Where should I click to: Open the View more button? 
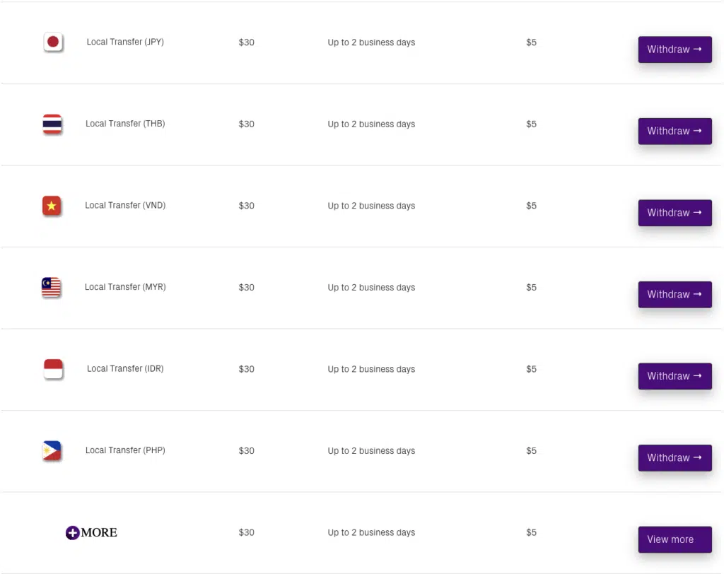tap(675, 539)
